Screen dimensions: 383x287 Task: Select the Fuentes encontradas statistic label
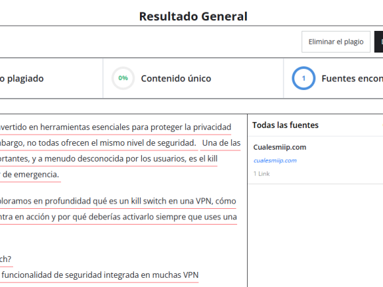coord(352,78)
